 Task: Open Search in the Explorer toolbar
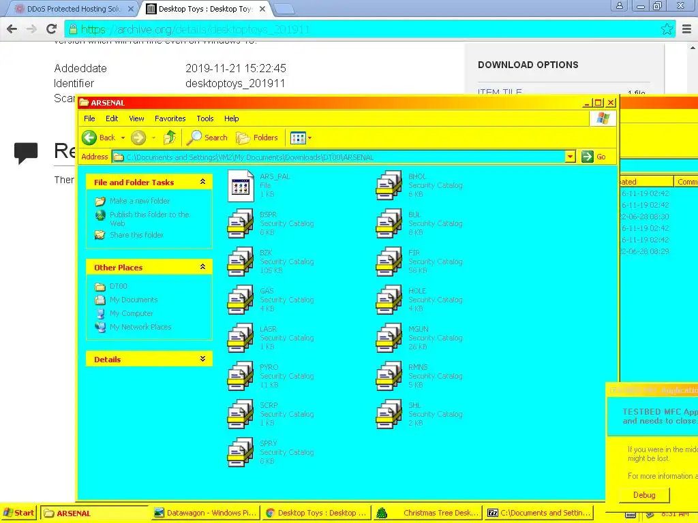207,138
